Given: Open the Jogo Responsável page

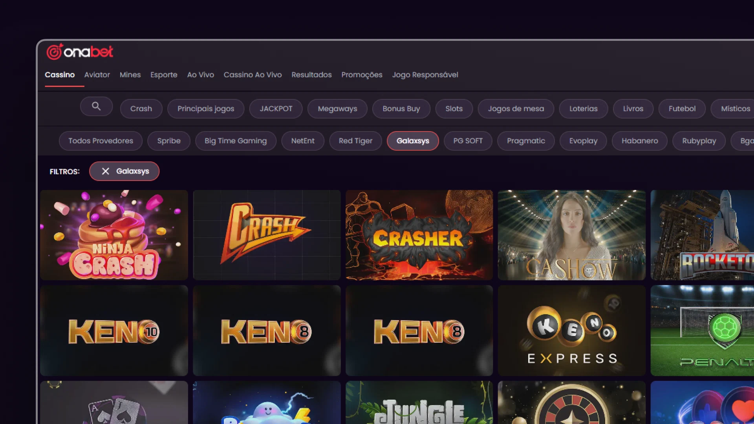Looking at the screenshot, I should (x=425, y=75).
